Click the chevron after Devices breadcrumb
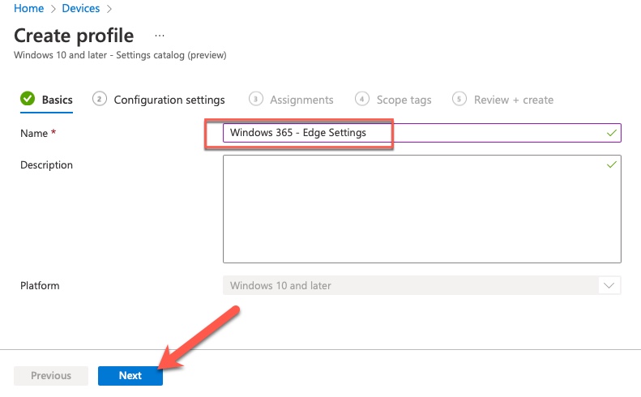Screen dimensions: 641x397 (x=109, y=9)
